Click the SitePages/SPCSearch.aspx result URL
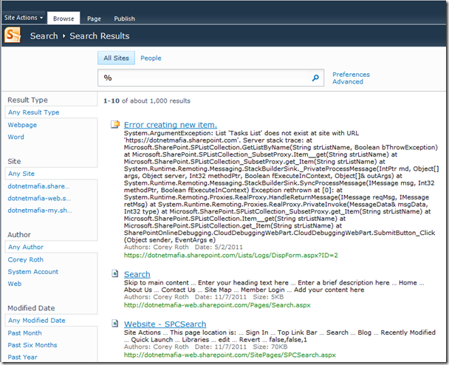Viewport: 449px width, 365px height. tap(230, 355)
